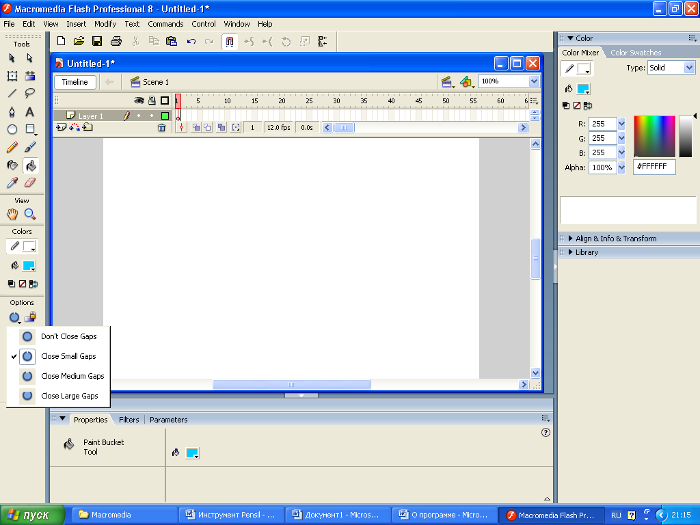Select the Text tool
Screen dimensions: 700x525
(x=29, y=111)
